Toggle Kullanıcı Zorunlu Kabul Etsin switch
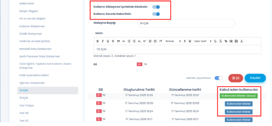Viewport: 272px width, 126px height. pyautogui.click(x=156, y=14)
